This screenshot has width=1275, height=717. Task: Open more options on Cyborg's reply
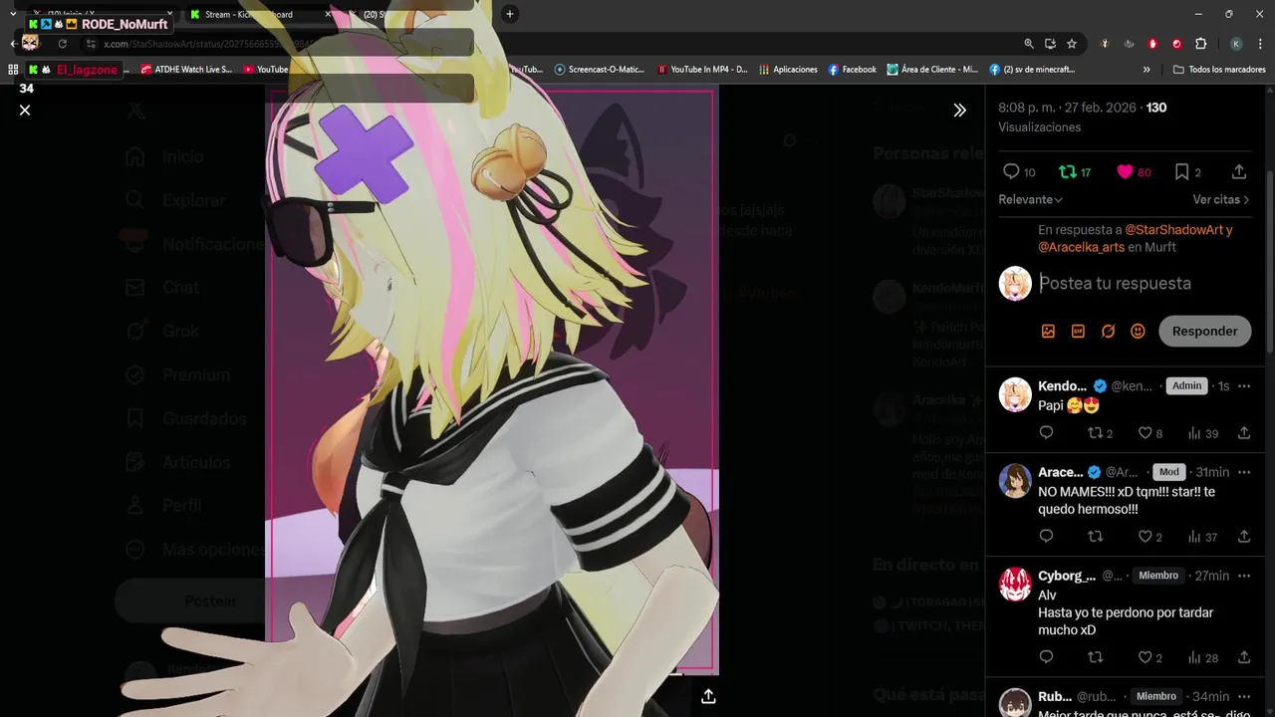click(x=1244, y=576)
